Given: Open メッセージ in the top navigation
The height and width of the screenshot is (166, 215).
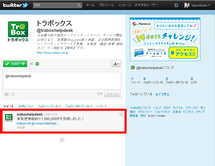Looking at the screenshot, I should pos(124,5).
